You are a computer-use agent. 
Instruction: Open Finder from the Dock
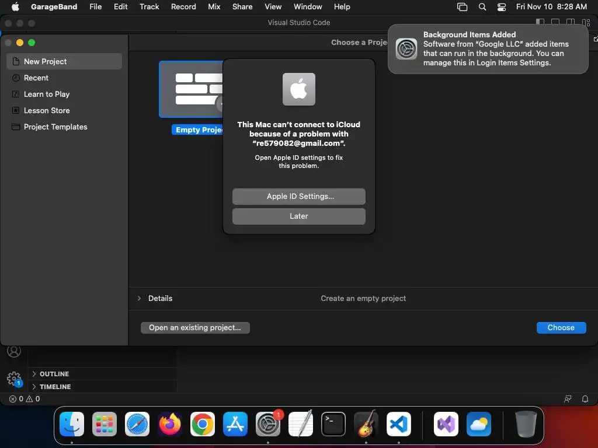[72, 424]
